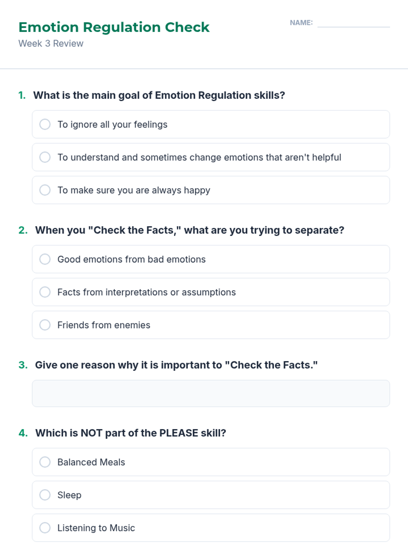Pick "To make sure you are always happy"
This screenshot has width=408, height=544.
(45, 190)
